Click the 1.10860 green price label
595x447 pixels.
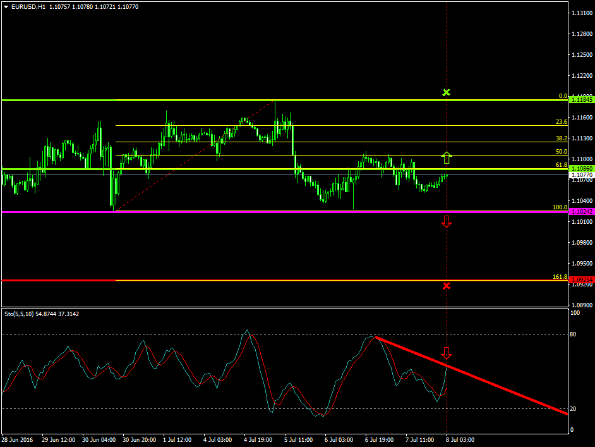[x=580, y=169]
